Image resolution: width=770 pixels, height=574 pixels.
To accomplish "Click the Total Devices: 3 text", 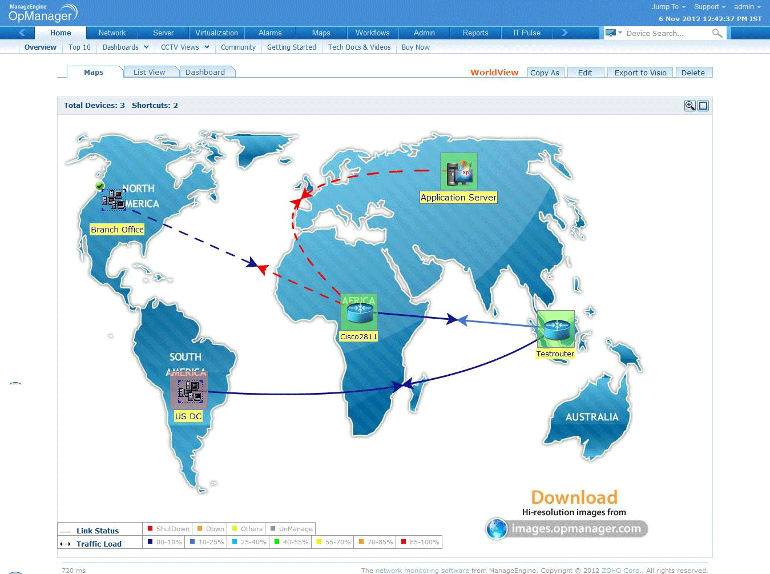I will [x=94, y=106].
